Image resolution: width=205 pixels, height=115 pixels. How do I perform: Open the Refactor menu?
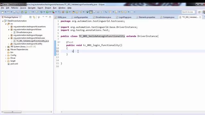point(15,8)
